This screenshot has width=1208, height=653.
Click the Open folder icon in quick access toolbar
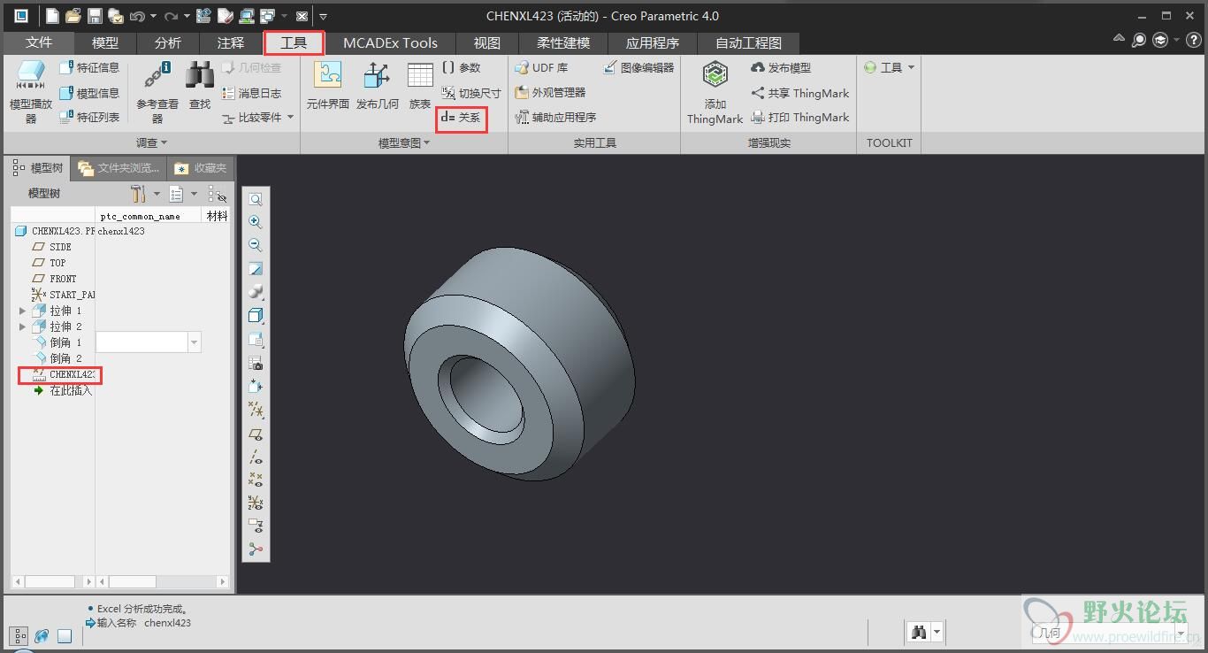point(74,16)
